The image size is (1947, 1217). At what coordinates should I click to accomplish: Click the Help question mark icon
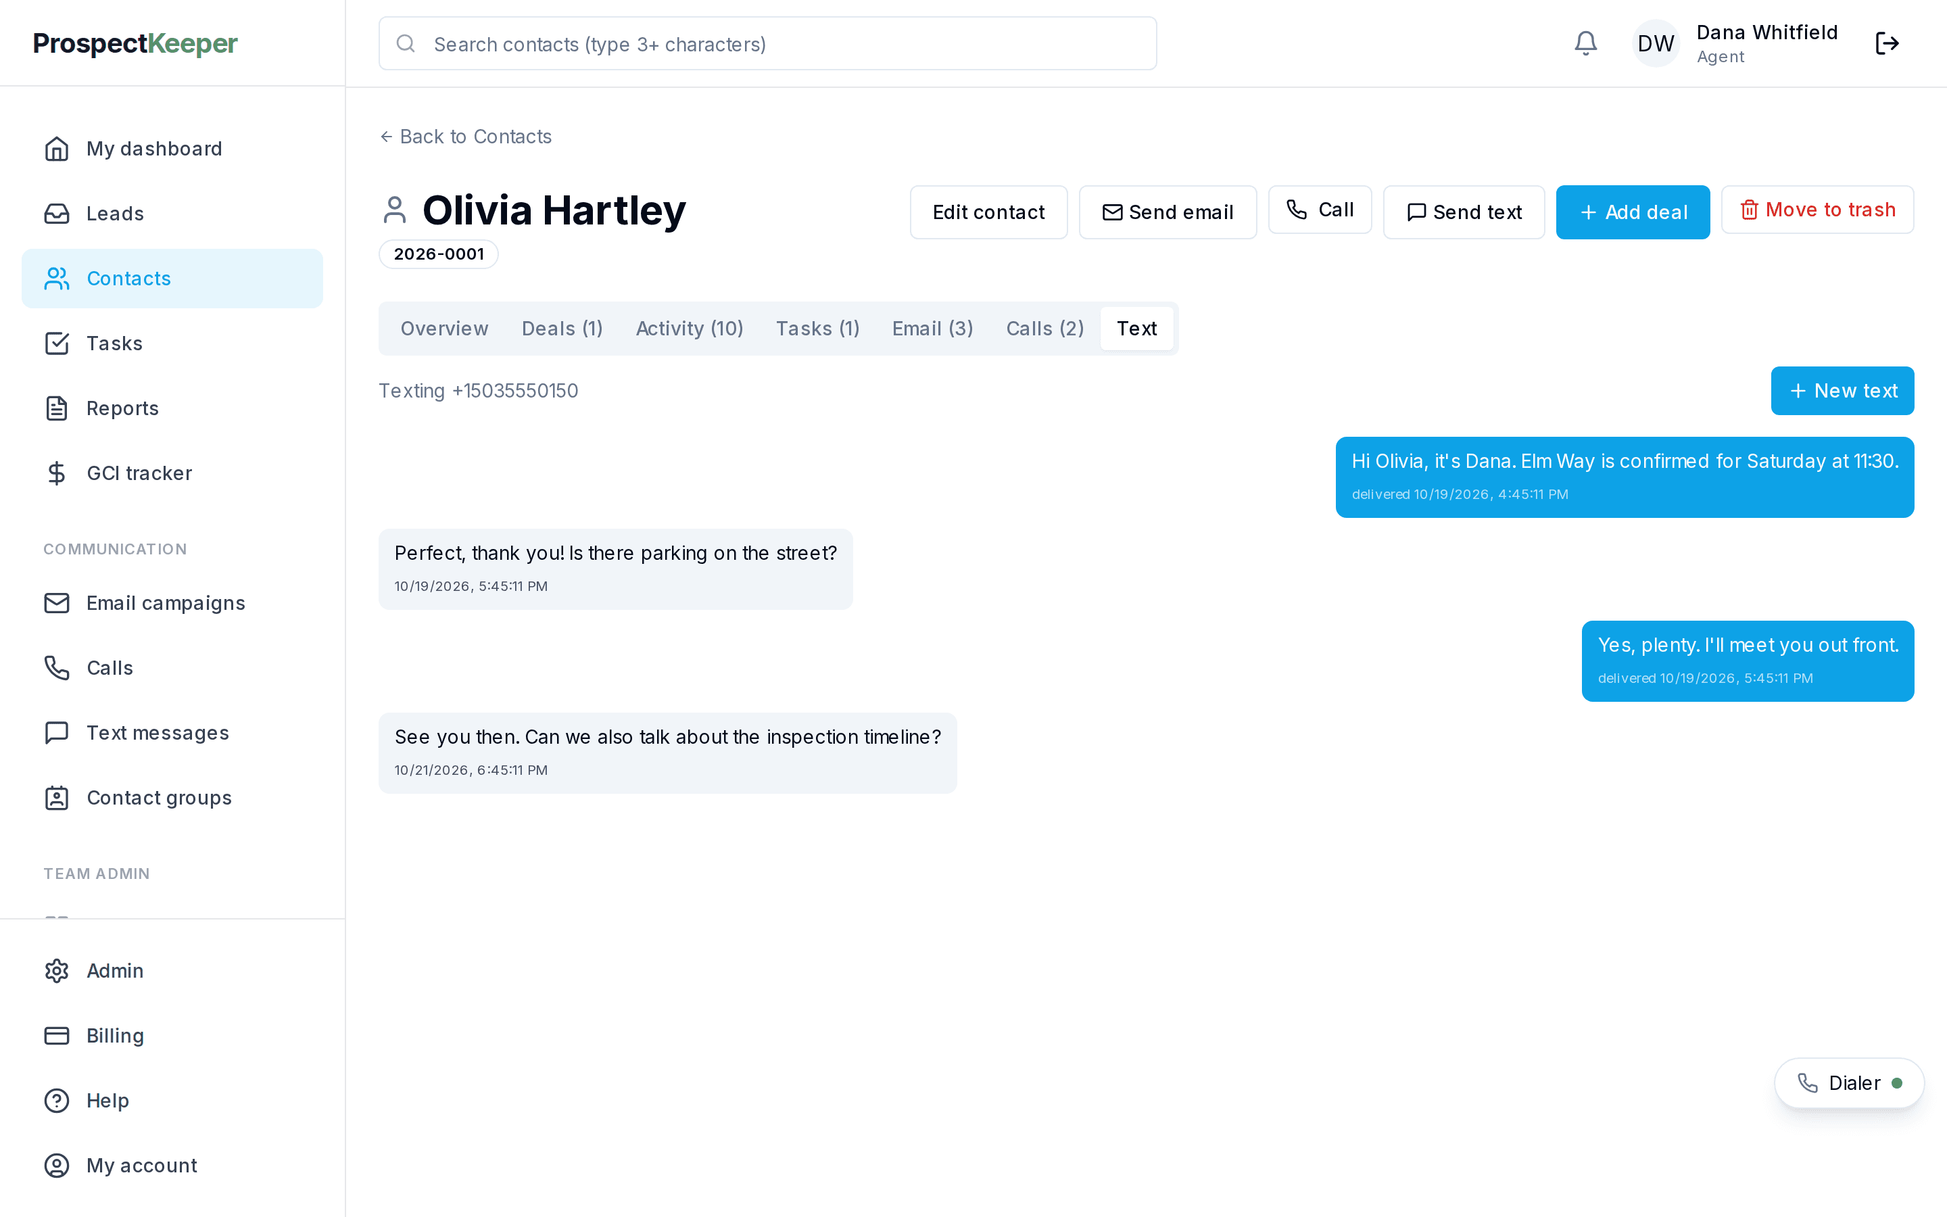pyautogui.click(x=56, y=1100)
